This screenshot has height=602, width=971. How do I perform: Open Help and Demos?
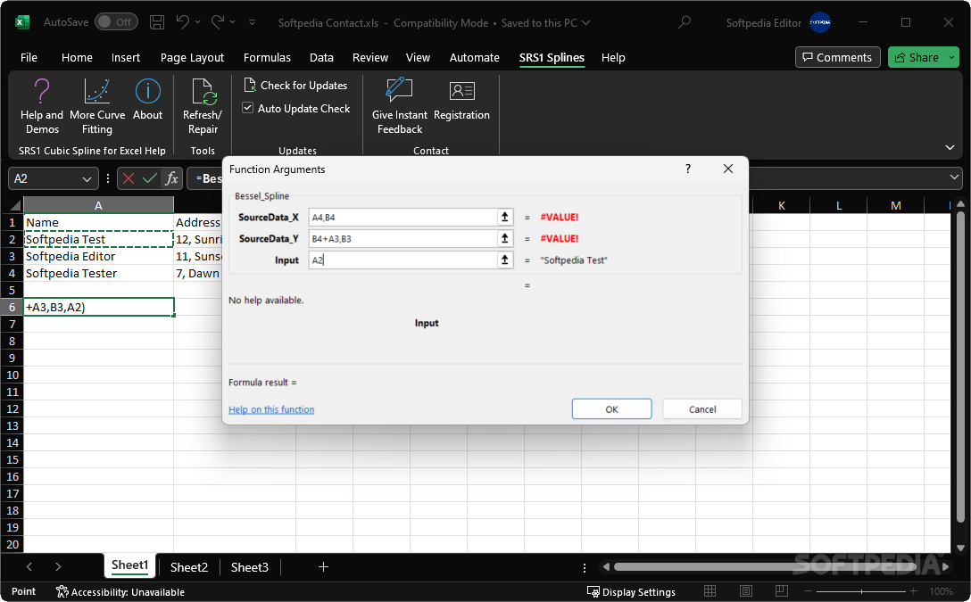coord(41,106)
